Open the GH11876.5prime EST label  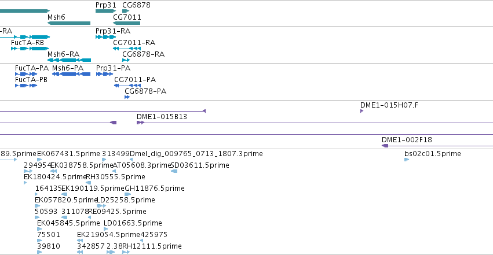pyautogui.click(x=155, y=188)
